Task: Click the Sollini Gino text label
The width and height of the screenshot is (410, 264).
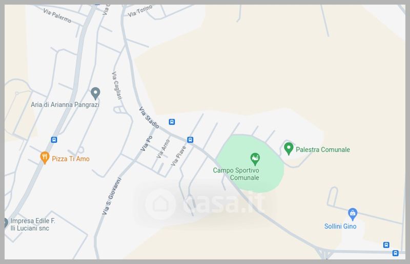Action: click(340, 226)
